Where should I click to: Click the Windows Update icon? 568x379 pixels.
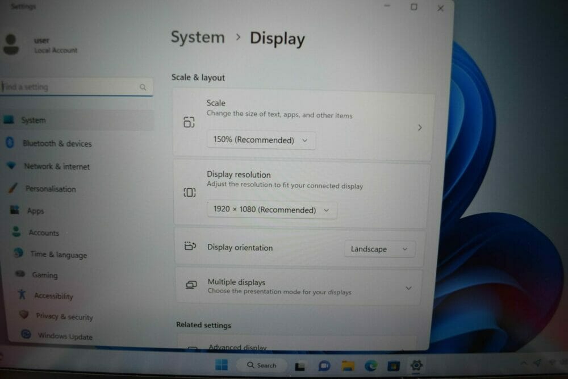26,334
